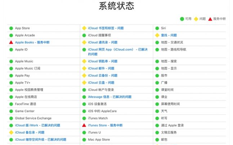Click the 课堂时间 row text
The width and height of the screenshot is (233, 145).
(167, 90)
